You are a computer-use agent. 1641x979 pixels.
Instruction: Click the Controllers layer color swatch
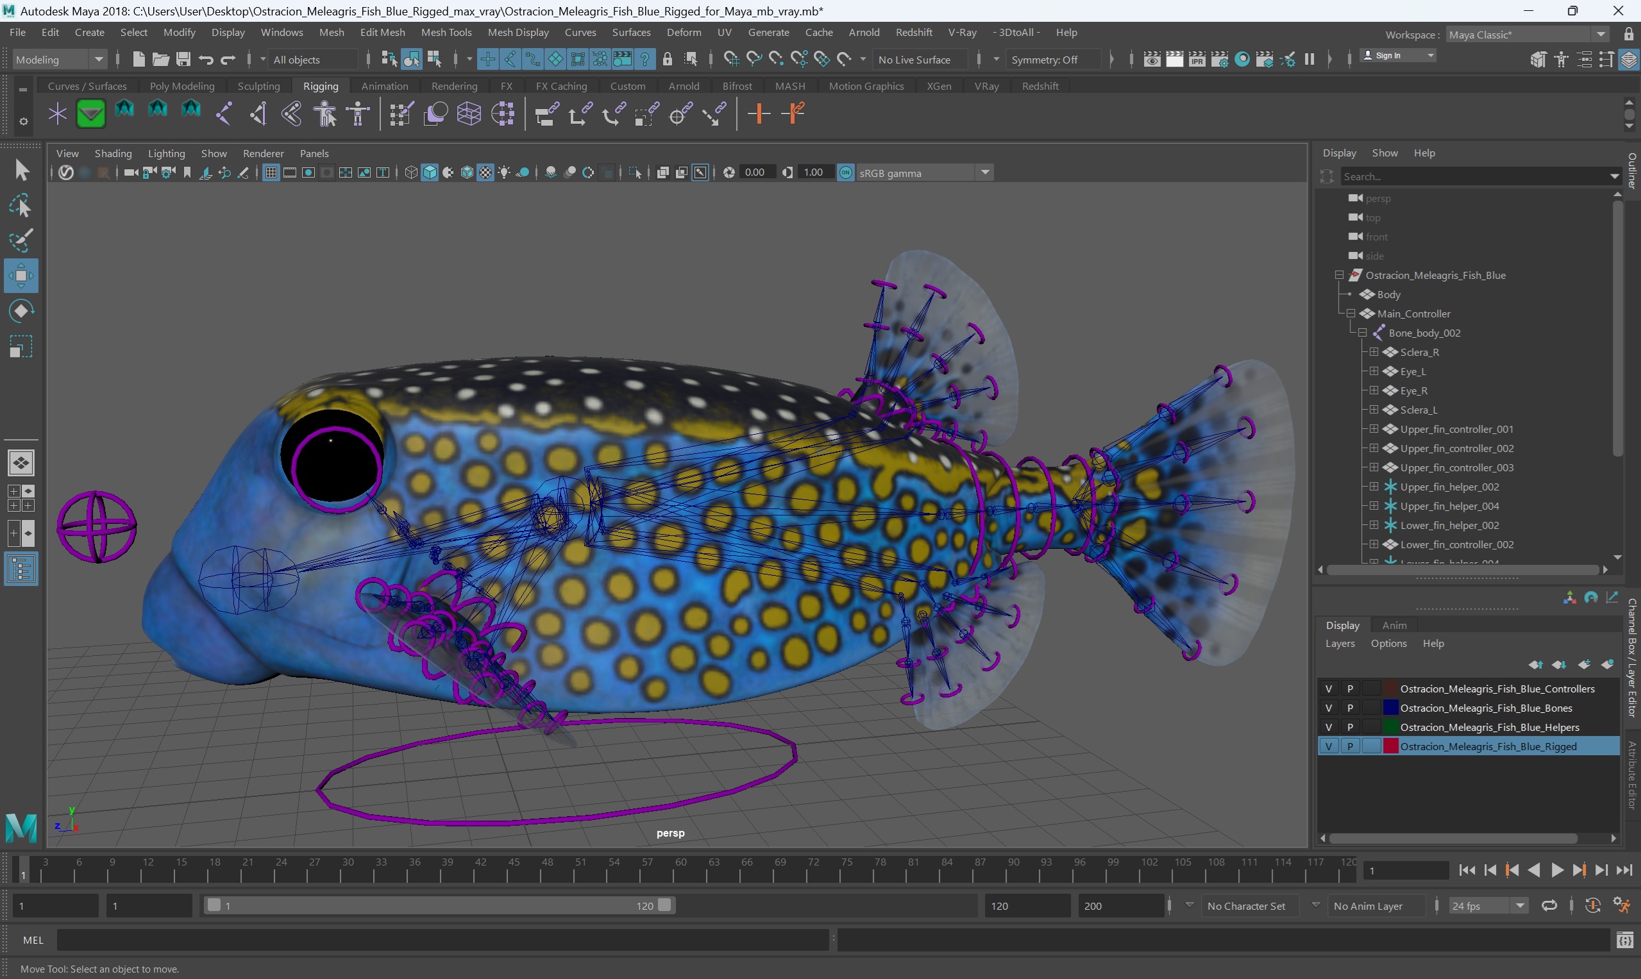pos(1390,689)
